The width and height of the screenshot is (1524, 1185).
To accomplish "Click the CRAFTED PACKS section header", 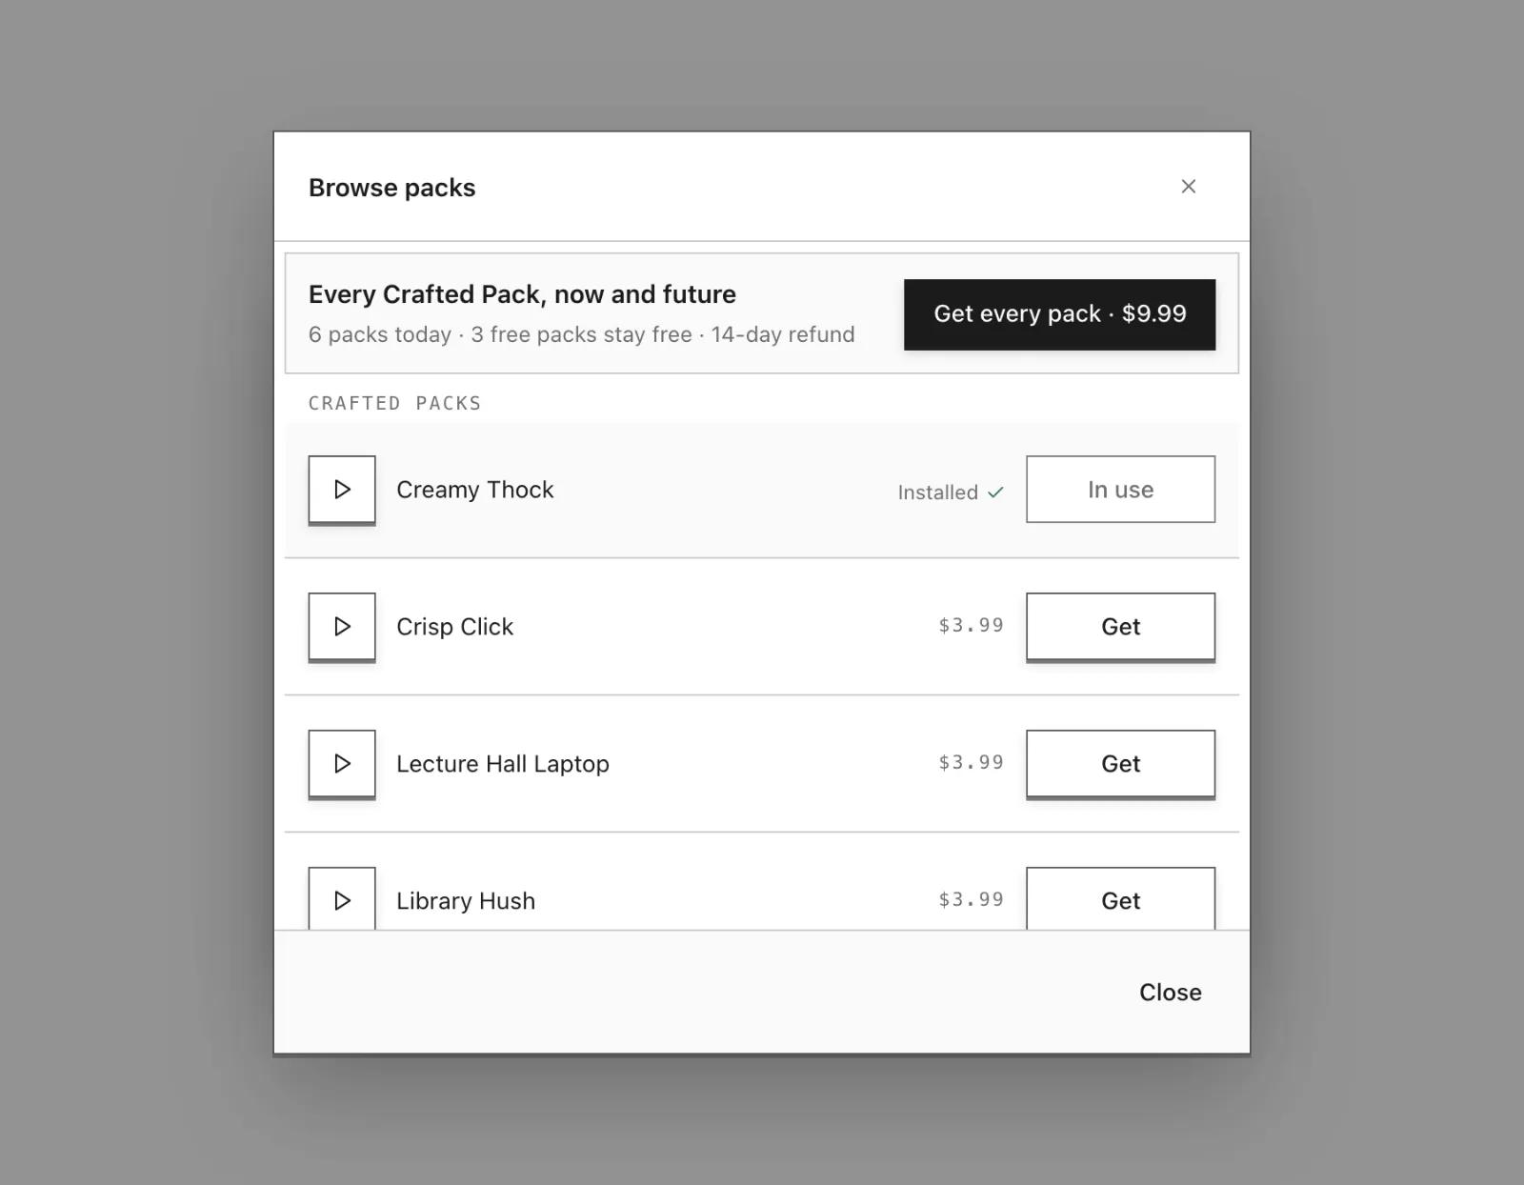I will pyautogui.click(x=394, y=403).
